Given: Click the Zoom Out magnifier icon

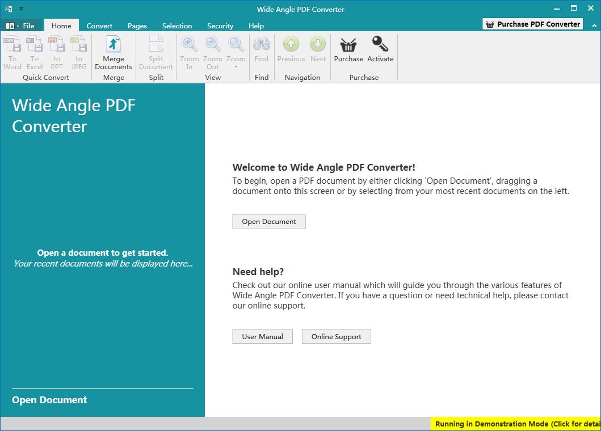Looking at the screenshot, I should click(212, 44).
